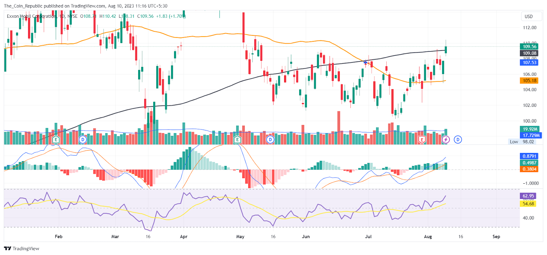Click the +1.83 (+1.70%) change value
547x255 pixels.
(171, 16)
